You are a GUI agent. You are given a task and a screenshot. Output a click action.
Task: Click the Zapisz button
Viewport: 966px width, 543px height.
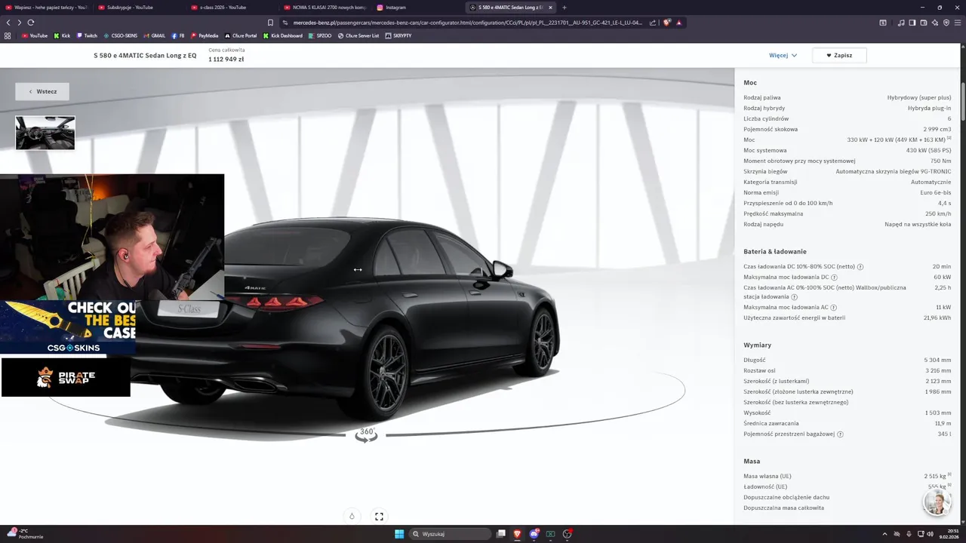click(839, 55)
